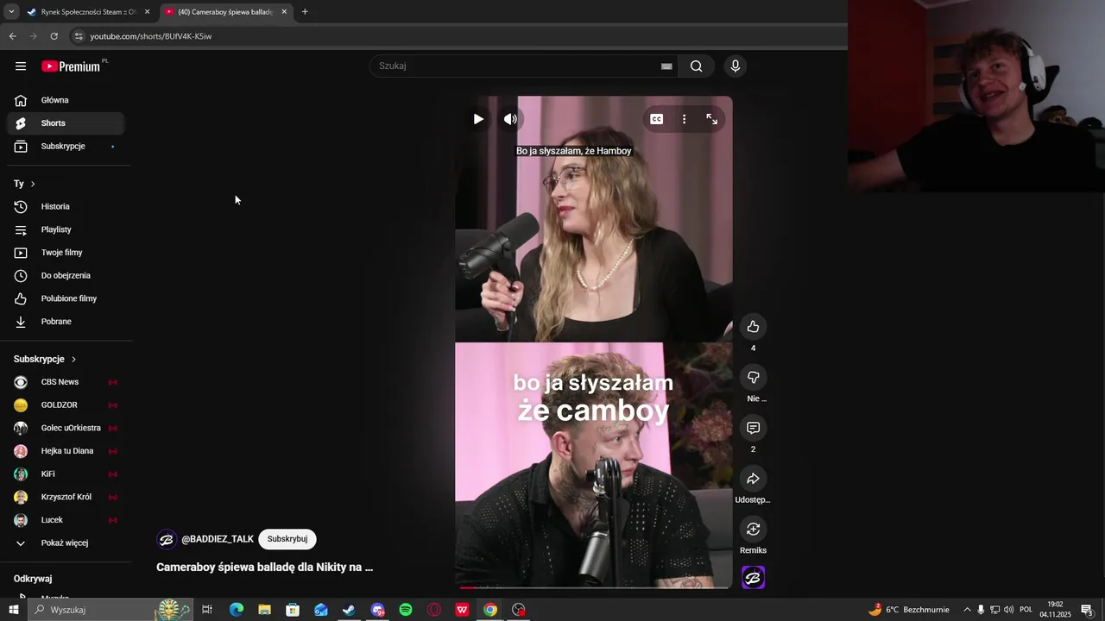Like this Short with thumbs up
The width and height of the screenshot is (1105, 621).
click(753, 327)
